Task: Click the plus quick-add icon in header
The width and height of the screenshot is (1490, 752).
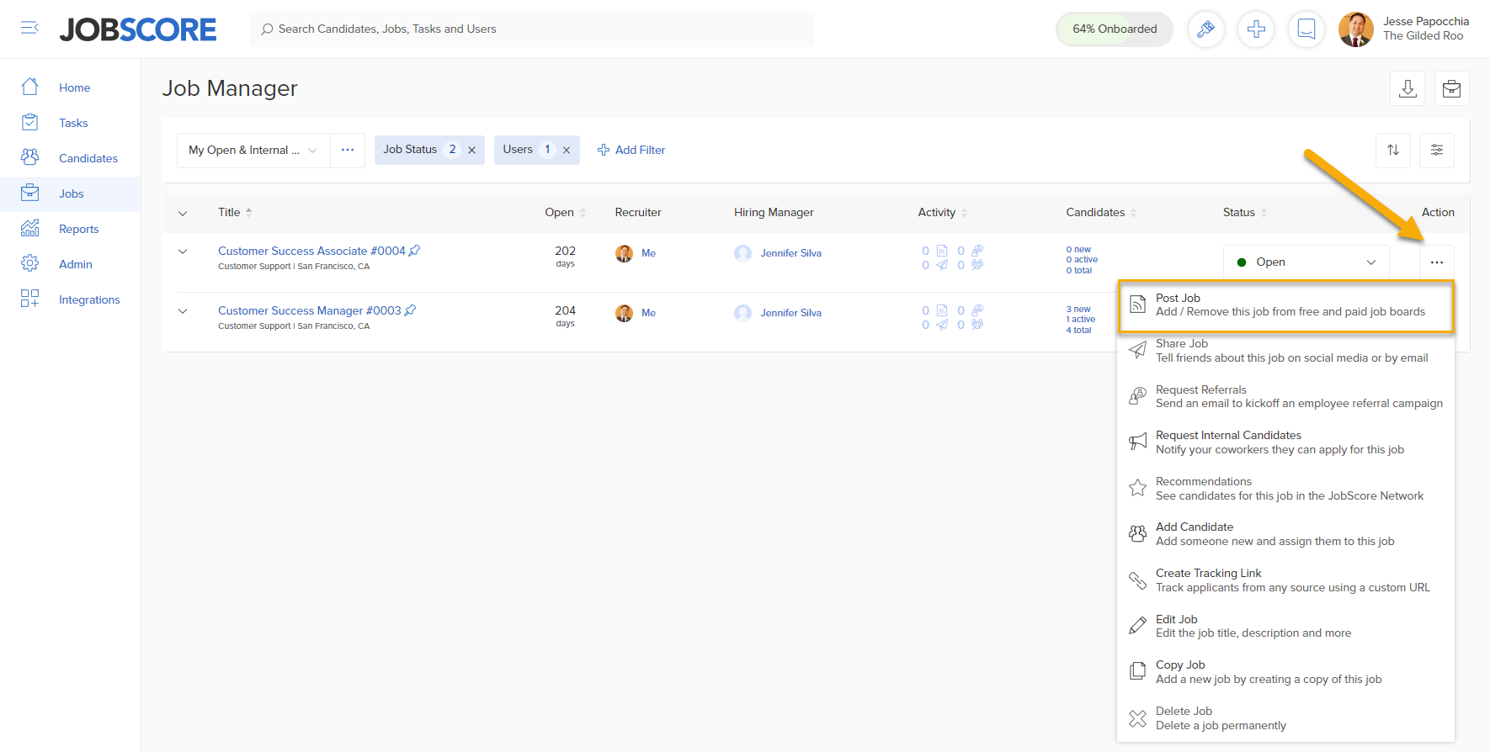Action: pyautogui.click(x=1256, y=29)
